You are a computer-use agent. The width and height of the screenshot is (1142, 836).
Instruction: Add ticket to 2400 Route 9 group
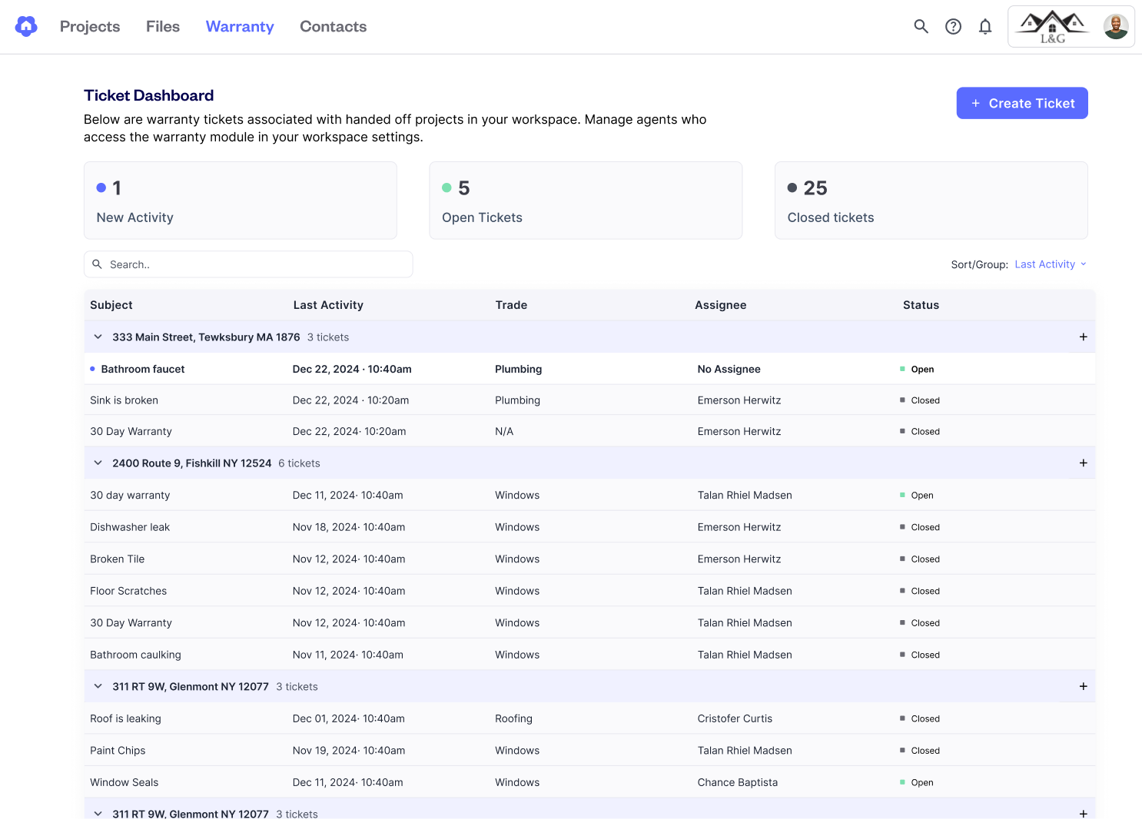point(1083,463)
